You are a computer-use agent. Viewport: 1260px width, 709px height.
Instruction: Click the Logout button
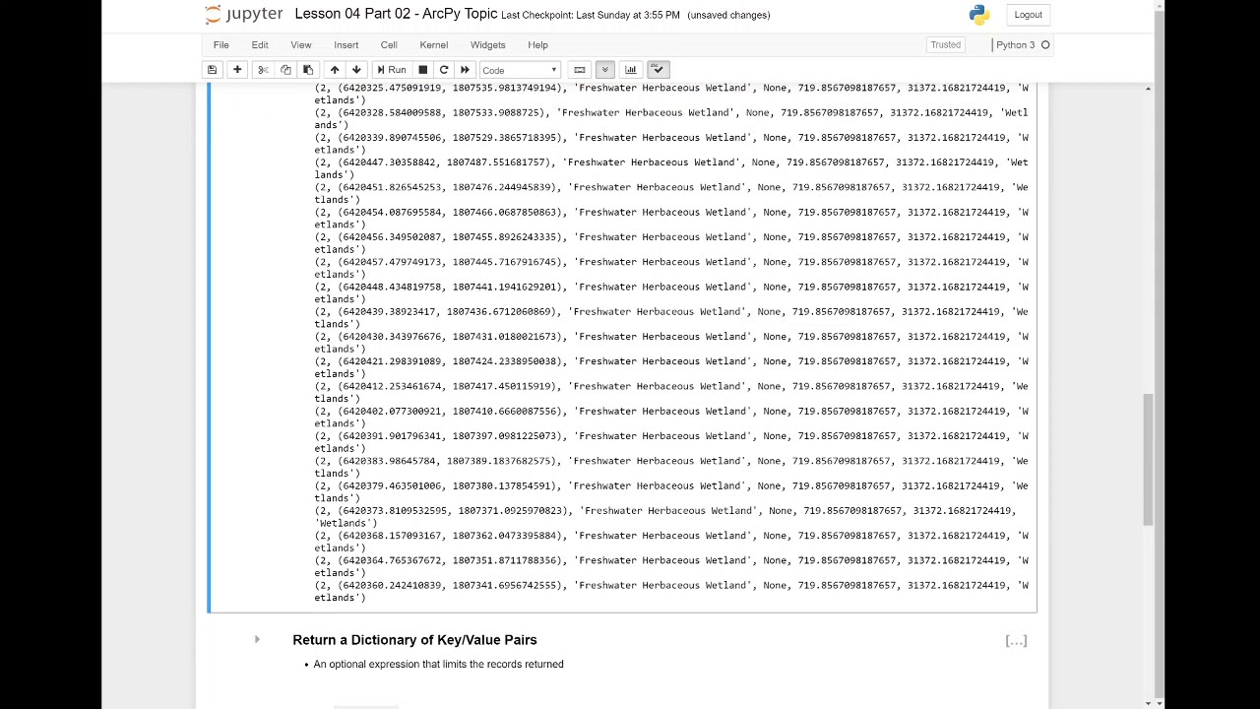(x=1028, y=15)
